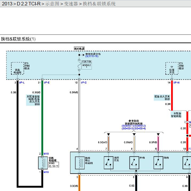
Task: Click M16 connector label at pin 1
Action: [x=46, y=172]
